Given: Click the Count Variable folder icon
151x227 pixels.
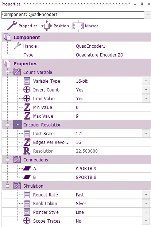Looking at the screenshot, I should pyautogui.click(x=17, y=72).
